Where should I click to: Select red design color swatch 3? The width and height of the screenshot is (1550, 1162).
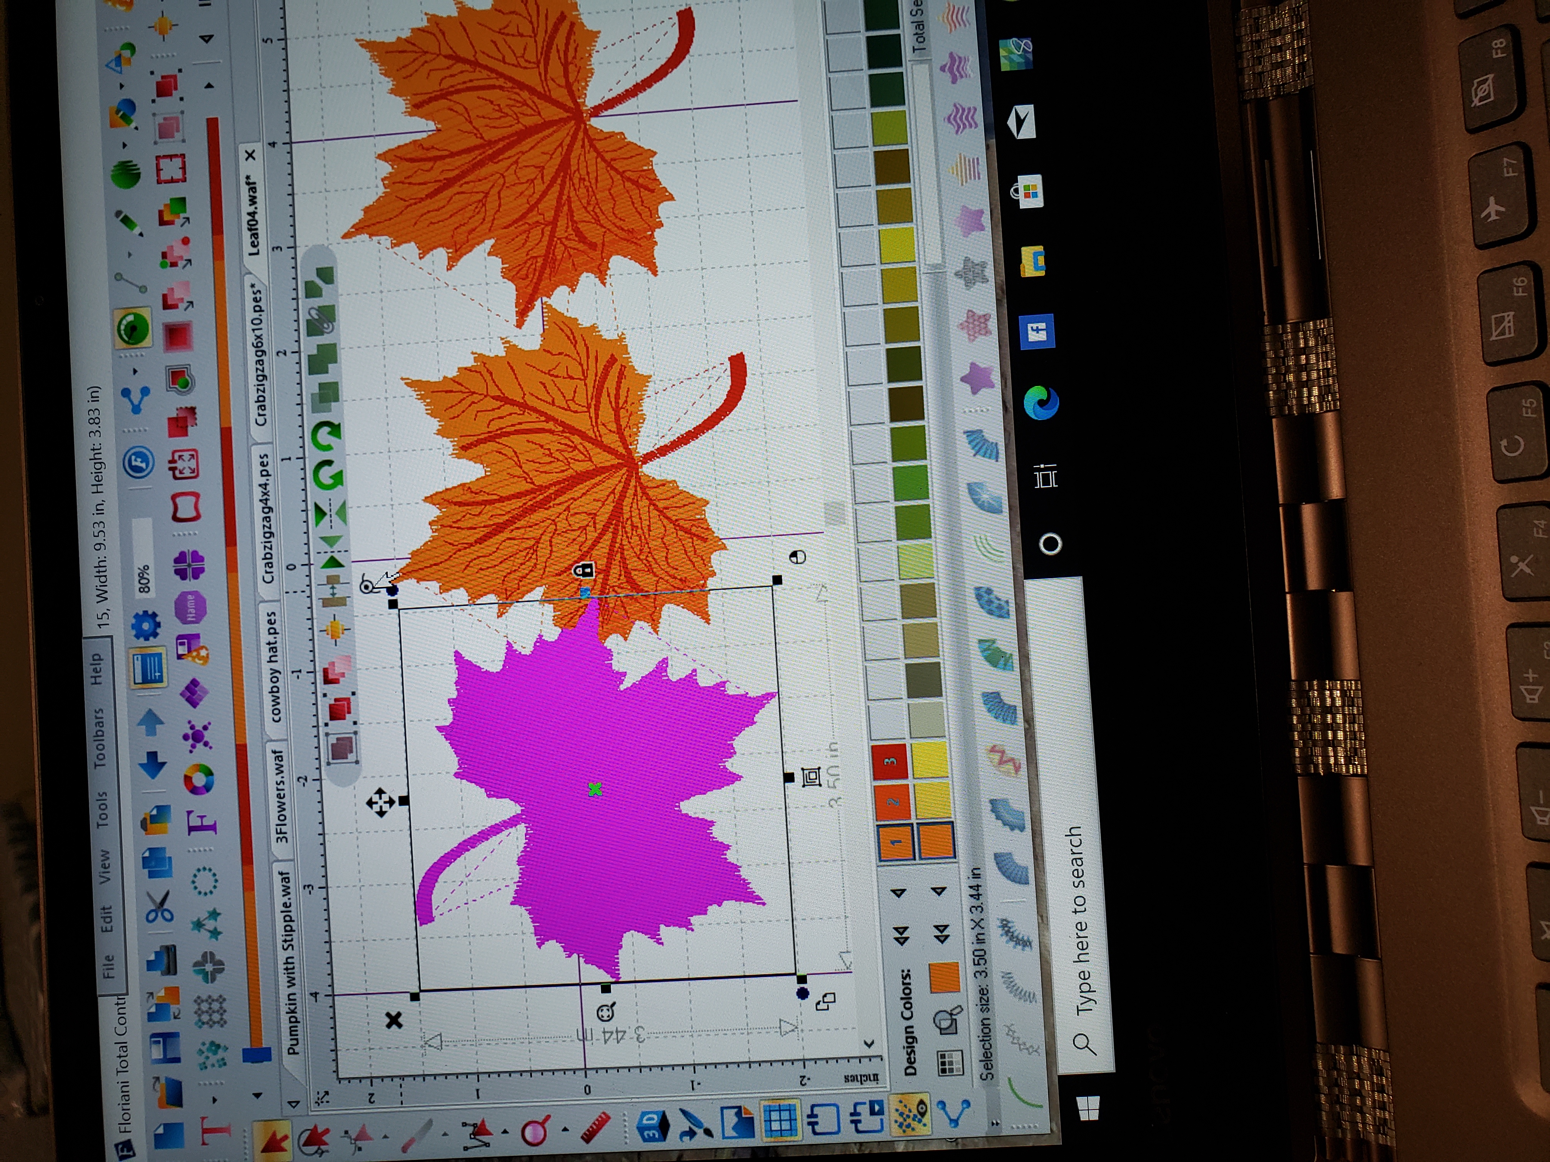(x=891, y=761)
